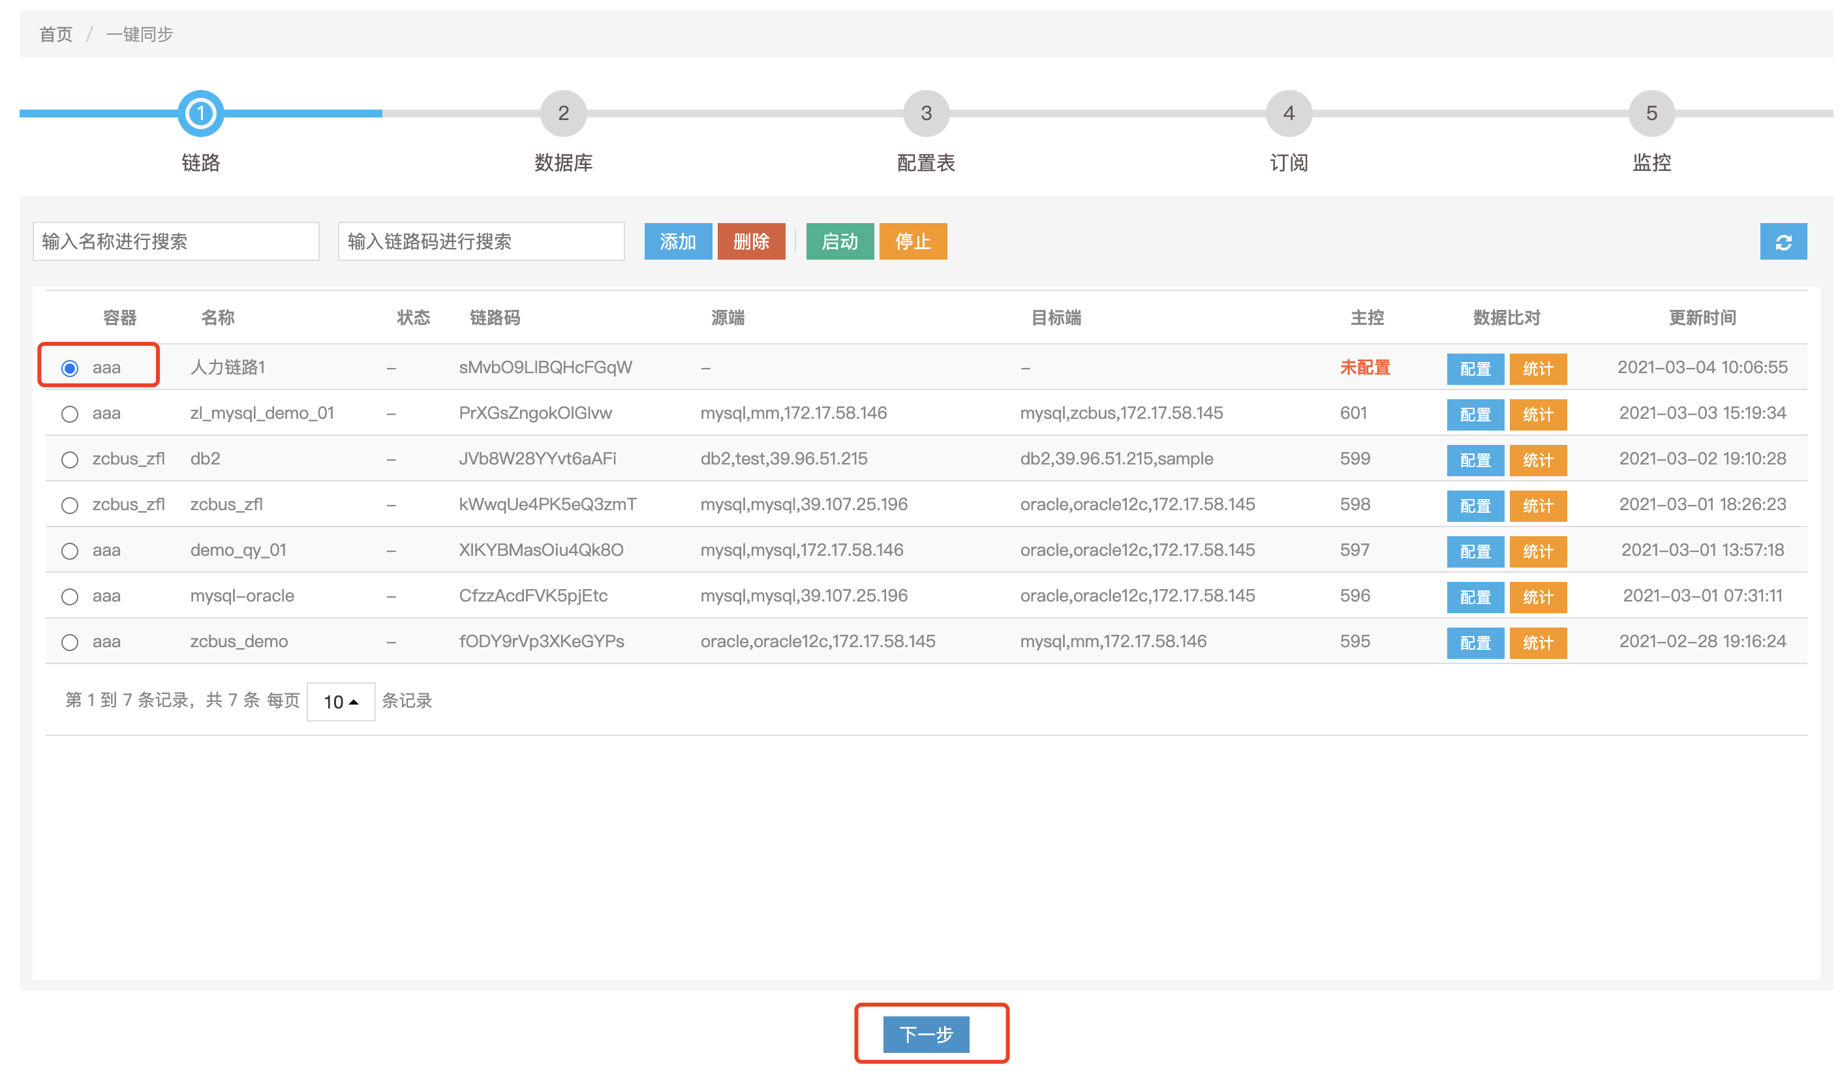Click step 1 链路 circle
1840x1079 pixels.
[x=201, y=113]
